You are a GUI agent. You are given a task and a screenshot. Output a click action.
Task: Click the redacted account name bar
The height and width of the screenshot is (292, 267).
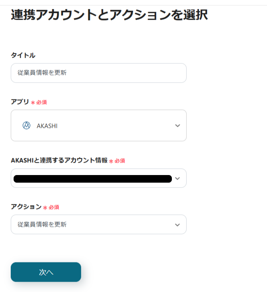pyautogui.click(x=93, y=179)
